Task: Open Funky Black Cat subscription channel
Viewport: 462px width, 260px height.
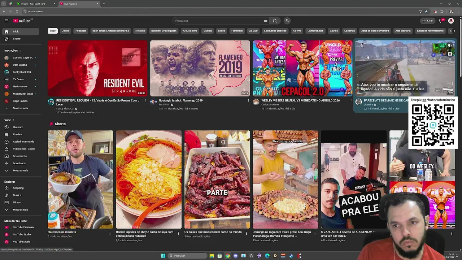Action: tap(20, 72)
